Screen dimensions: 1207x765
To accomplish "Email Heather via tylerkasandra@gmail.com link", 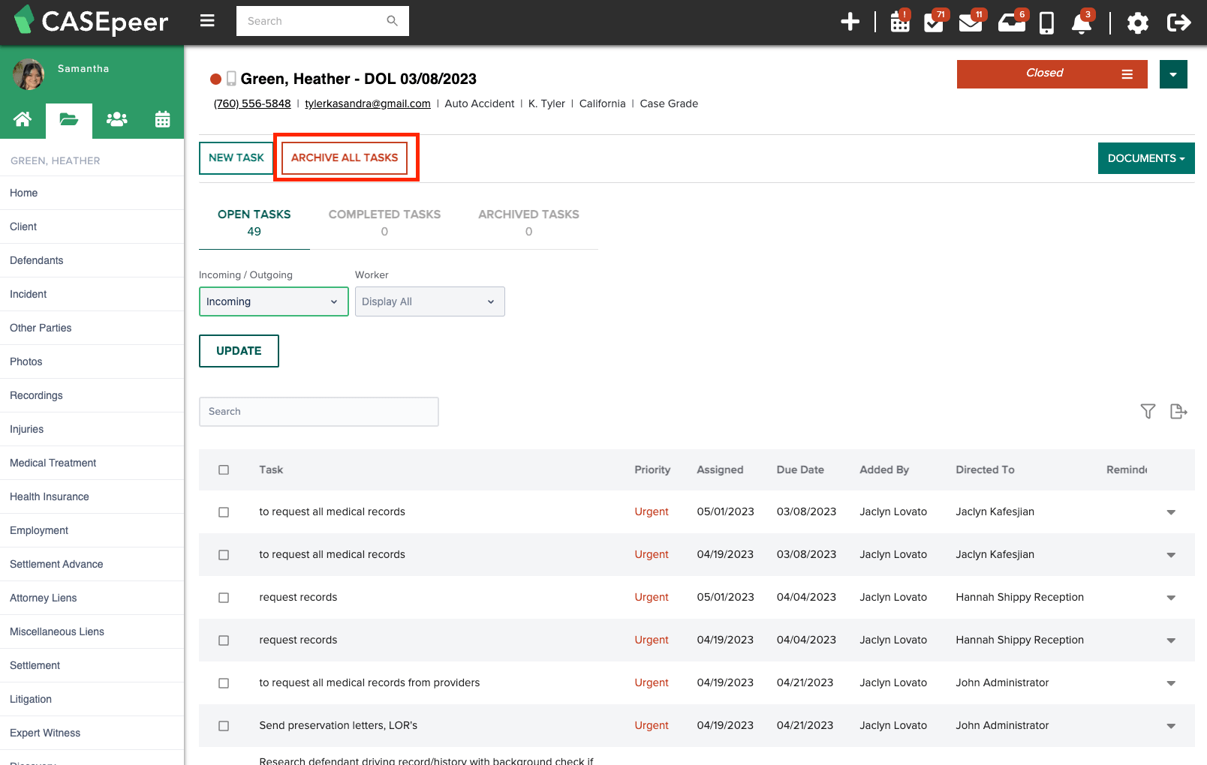I will click(367, 103).
